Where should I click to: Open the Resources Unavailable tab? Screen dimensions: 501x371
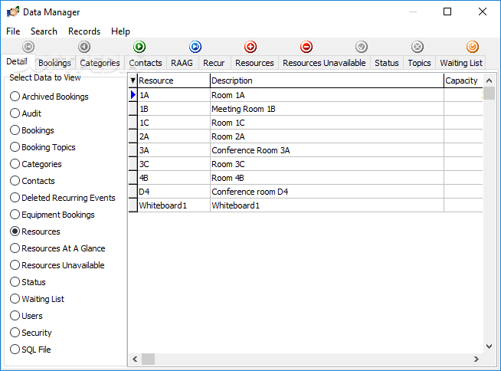(x=324, y=63)
